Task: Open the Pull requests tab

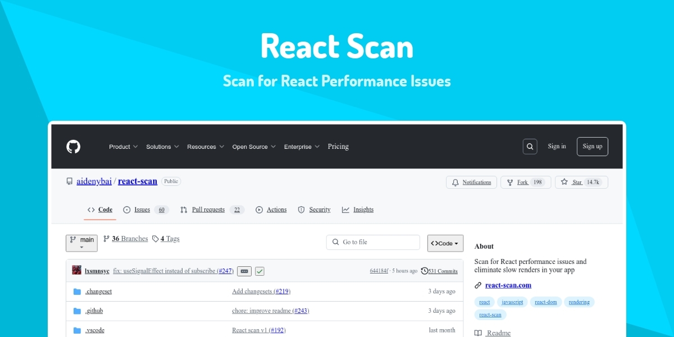Action: point(208,210)
